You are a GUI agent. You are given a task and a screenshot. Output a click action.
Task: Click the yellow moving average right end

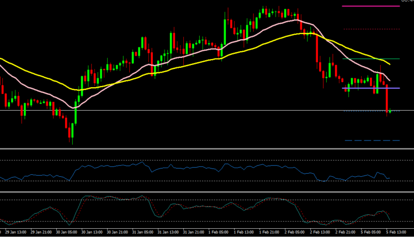pos(389,63)
